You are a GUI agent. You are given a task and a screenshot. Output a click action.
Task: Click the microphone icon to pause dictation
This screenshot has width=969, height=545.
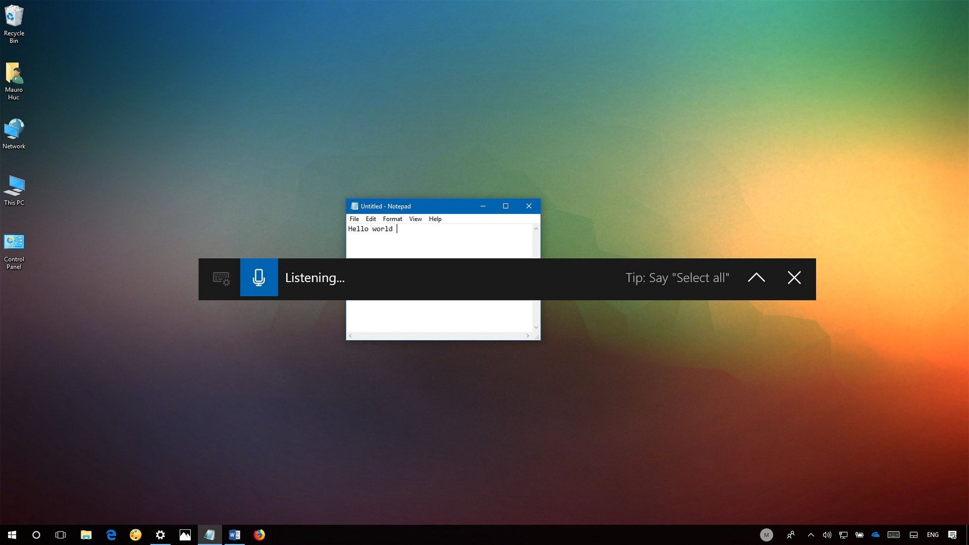pos(258,278)
